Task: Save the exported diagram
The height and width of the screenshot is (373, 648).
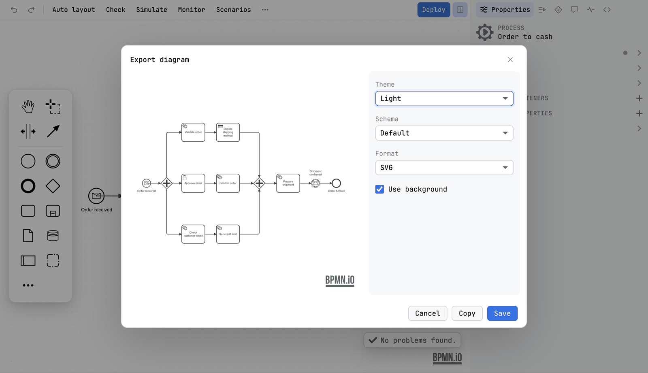Action: [x=502, y=313]
